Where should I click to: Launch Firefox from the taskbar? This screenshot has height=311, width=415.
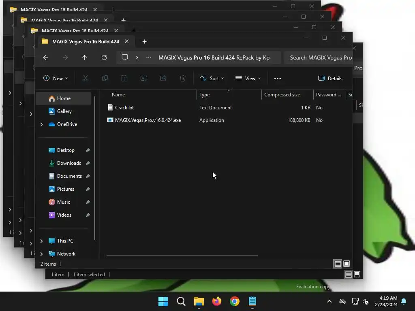[x=217, y=301]
